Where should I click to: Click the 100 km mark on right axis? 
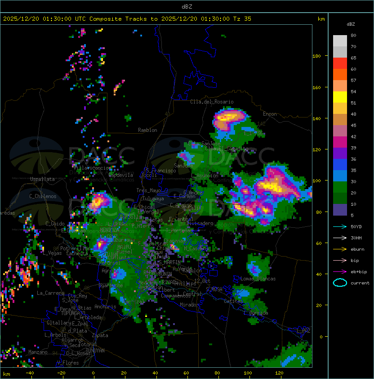[317, 181]
